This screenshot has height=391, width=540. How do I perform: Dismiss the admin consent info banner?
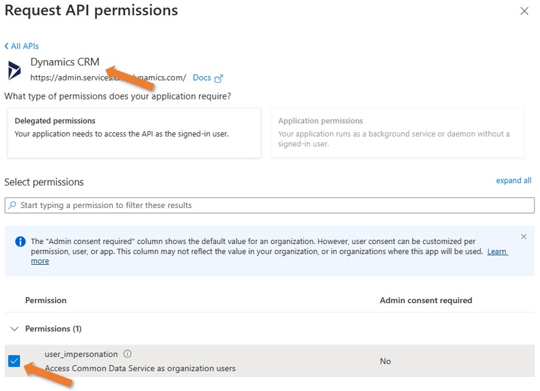524,237
